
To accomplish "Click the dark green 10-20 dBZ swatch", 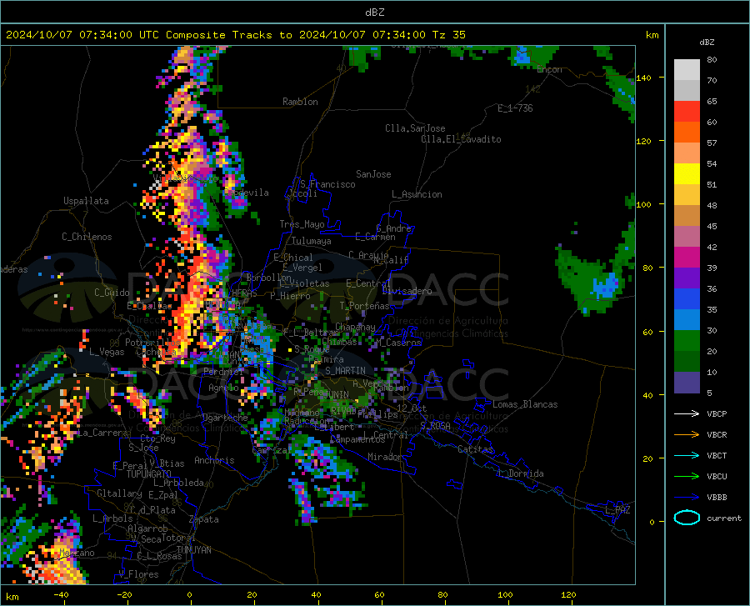I will (687, 362).
